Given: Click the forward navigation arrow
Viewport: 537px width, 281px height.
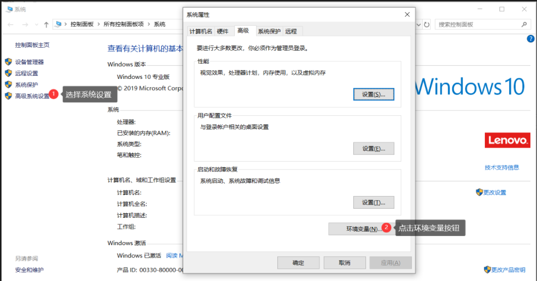Looking at the screenshot, I should [25, 25].
